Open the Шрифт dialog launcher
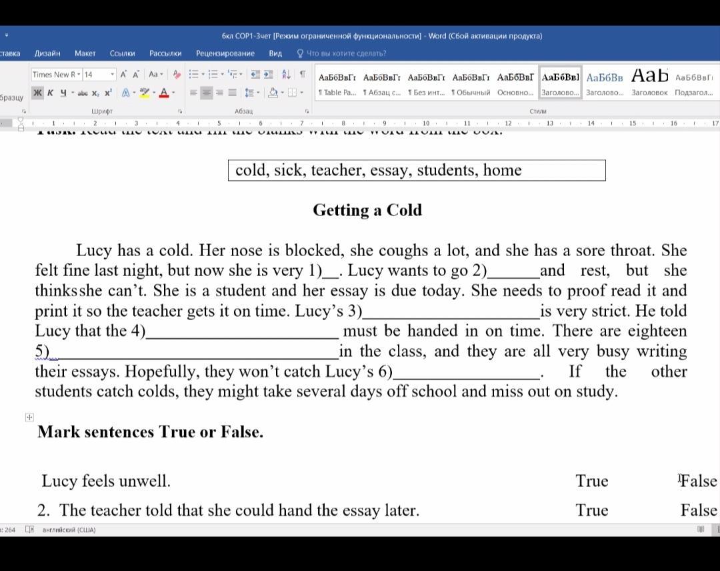720x571 pixels. pyautogui.click(x=180, y=111)
